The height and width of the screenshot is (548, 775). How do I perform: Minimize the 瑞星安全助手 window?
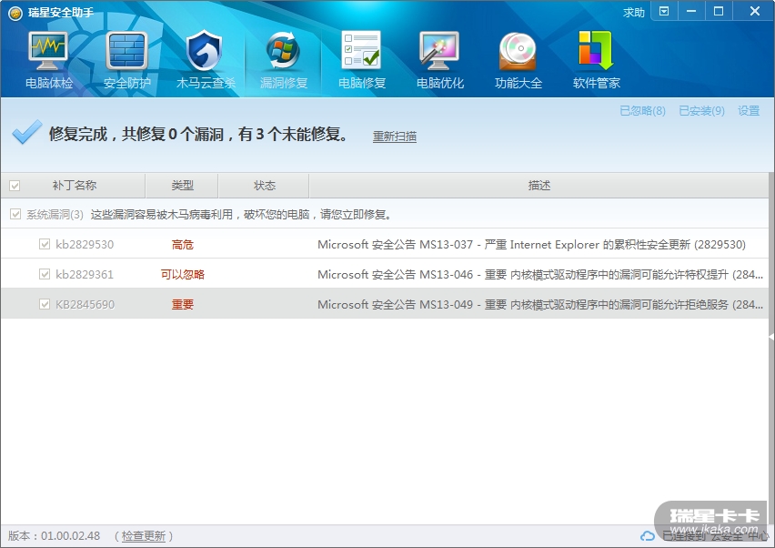tap(691, 11)
